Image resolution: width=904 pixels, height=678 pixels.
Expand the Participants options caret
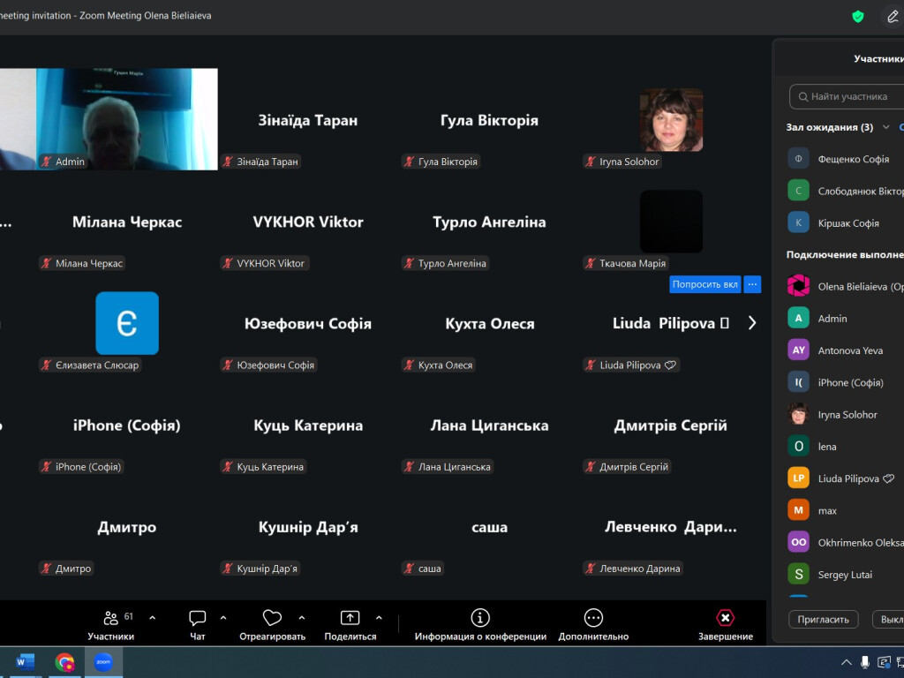[152, 617]
